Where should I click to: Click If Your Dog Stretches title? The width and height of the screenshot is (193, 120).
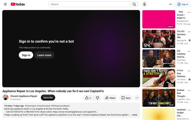(x=182, y=73)
